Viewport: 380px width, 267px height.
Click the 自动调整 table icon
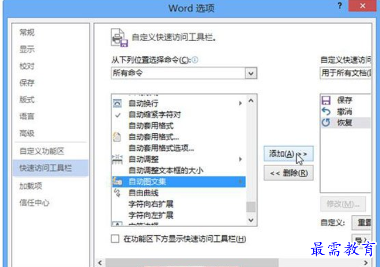click(117, 159)
